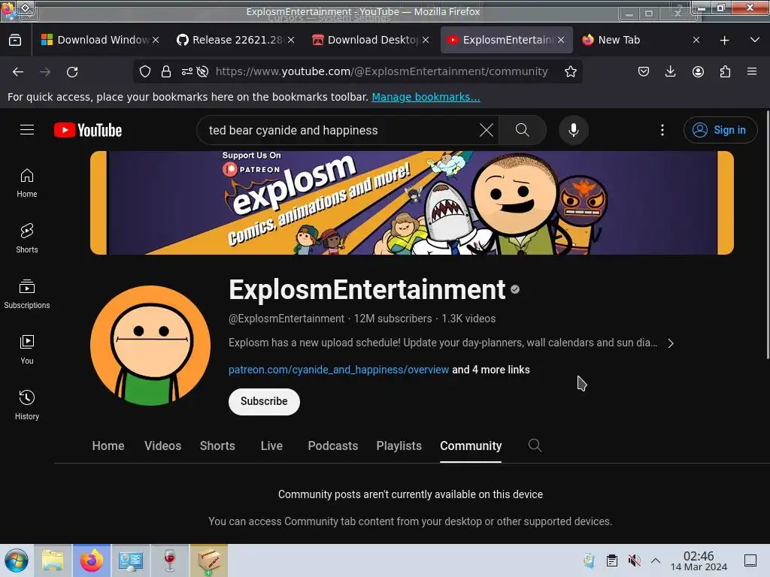Reload the page in Firefox
This screenshot has height=577, width=770.
point(72,71)
